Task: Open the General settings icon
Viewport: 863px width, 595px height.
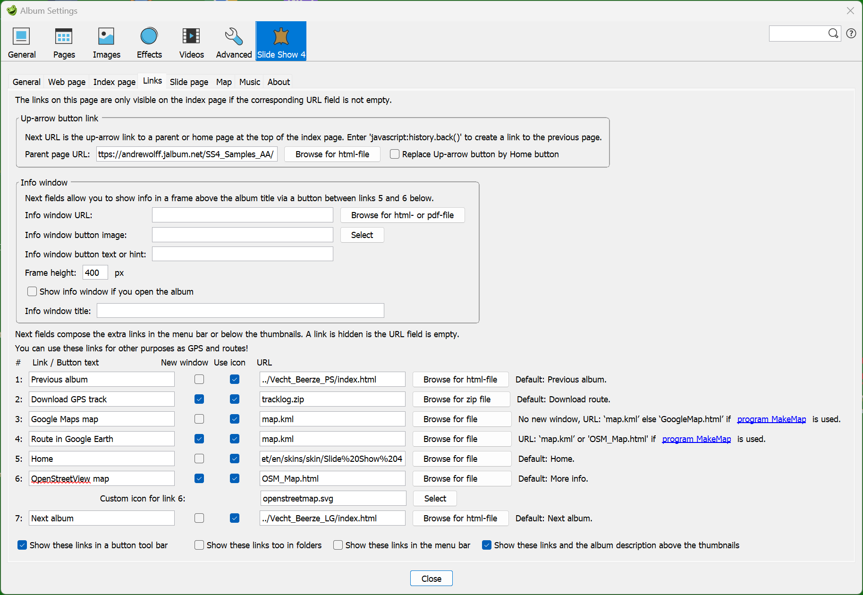Action: pyautogui.click(x=21, y=42)
